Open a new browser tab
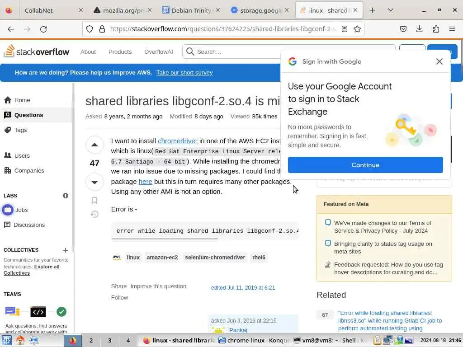Image resolution: width=463 pixels, height=347 pixels. tap(373, 10)
